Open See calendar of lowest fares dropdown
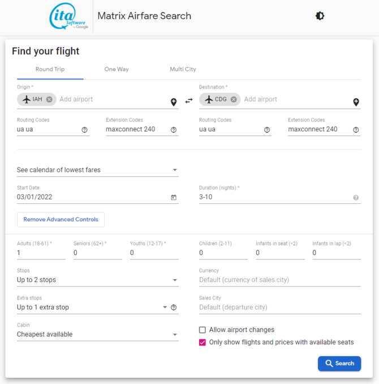379x384 pixels. [x=98, y=170]
